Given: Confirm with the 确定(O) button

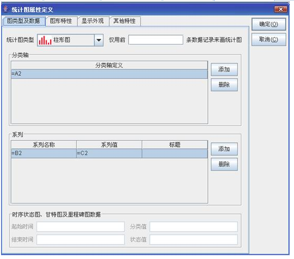Looking at the screenshot, I should (268, 24).
